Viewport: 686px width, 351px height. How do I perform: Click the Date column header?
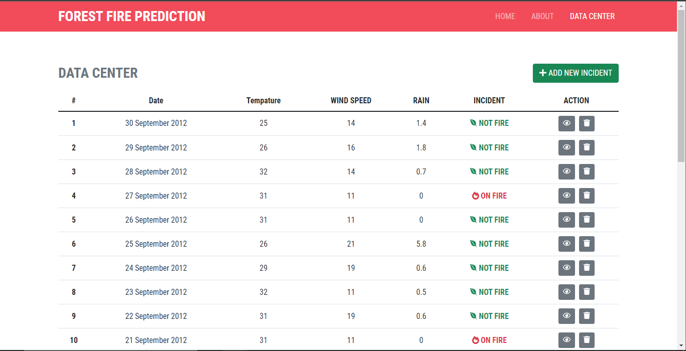[156, 100]
